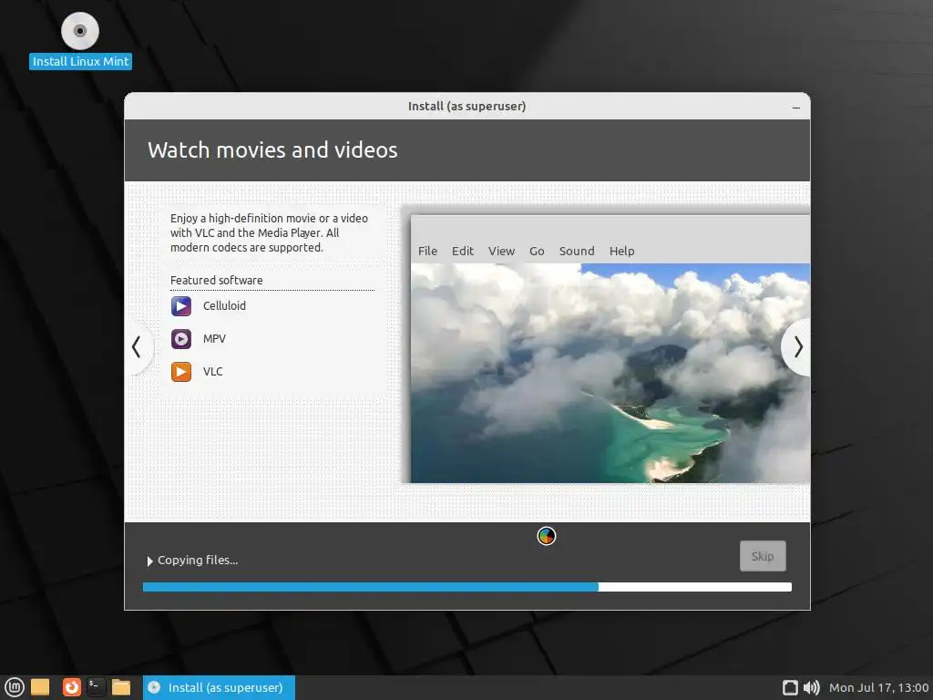Open the network tray icon
This screenshot has width=933, height=700.
[790, 687]
